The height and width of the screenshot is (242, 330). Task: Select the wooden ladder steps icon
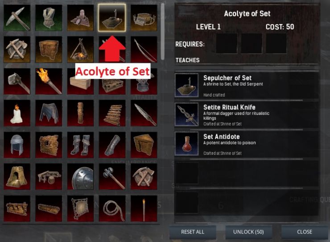click(x=112, y=113)
